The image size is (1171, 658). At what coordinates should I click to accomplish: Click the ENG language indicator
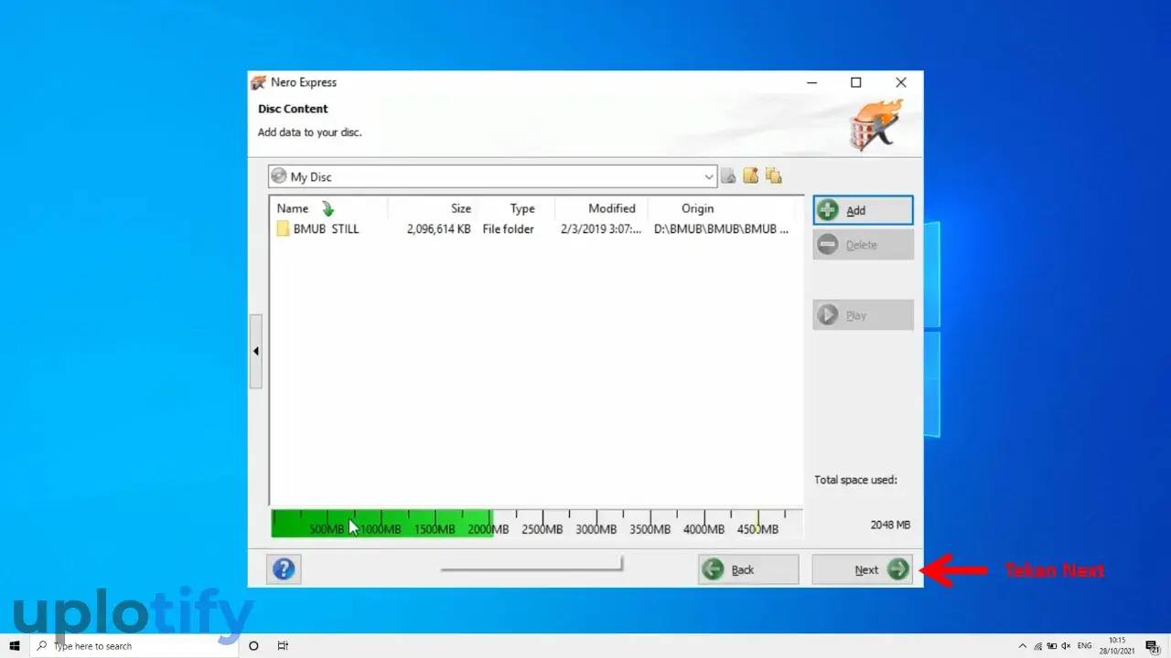coord(1085,646)
